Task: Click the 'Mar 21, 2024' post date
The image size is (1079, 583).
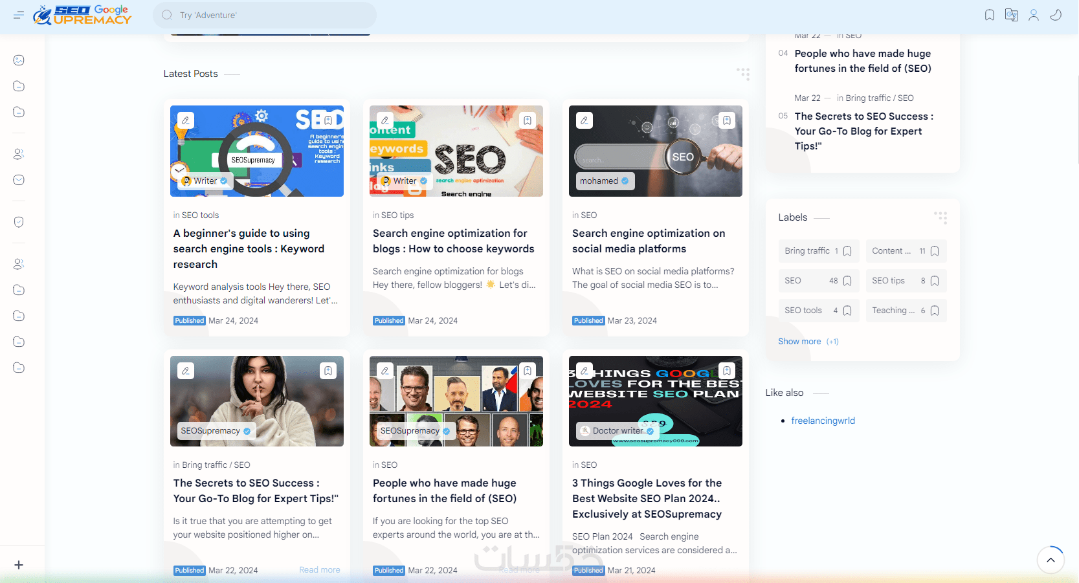Action: click(x=632, y=571)
